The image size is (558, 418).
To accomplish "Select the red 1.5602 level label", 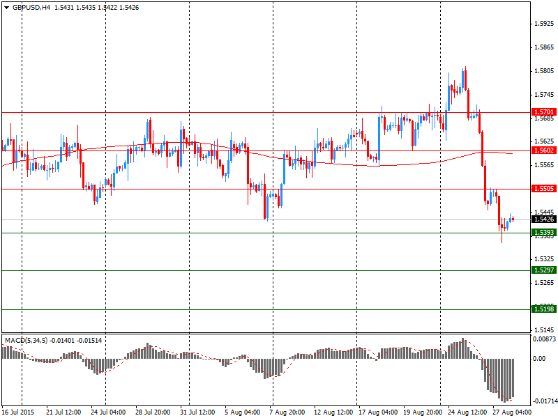I will (544, 150).
